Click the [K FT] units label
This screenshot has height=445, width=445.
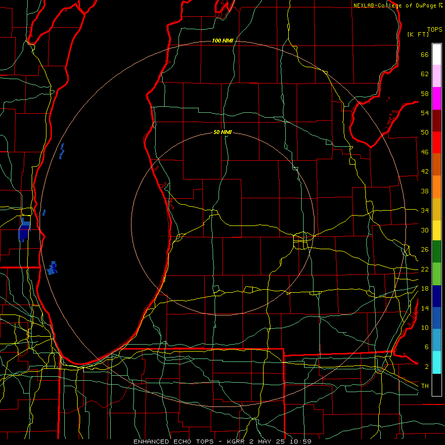click(x=418, y=34)
